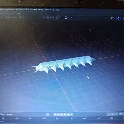Viewport: 124px width, 124px height.
Task: Play the animation in reverse
Action: click(x=62, y=114)
